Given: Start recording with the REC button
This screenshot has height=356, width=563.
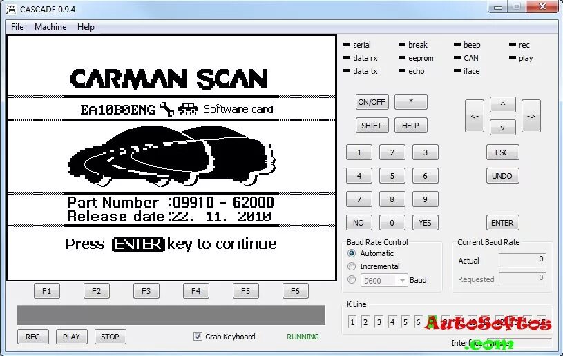Looking at the screenshot, I should pos(32,337).
